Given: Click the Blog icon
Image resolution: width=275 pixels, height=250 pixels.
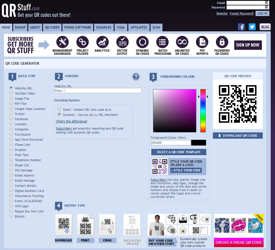Looking at the screenshot, I should click(265, 27).
